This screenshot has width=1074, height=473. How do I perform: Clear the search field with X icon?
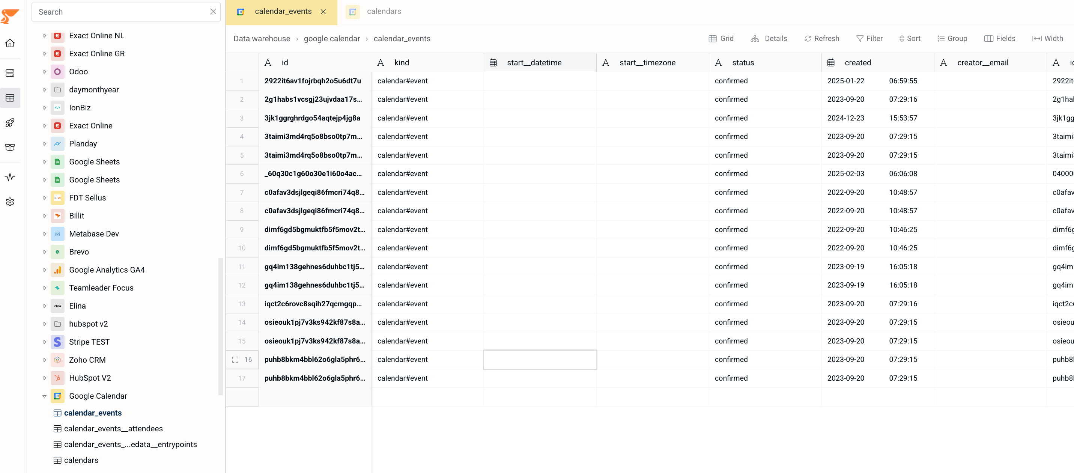click(x=213, y=12)
